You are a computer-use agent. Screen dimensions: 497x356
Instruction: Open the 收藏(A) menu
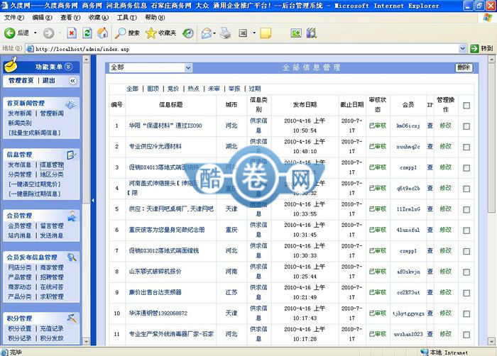coord(99,18)
